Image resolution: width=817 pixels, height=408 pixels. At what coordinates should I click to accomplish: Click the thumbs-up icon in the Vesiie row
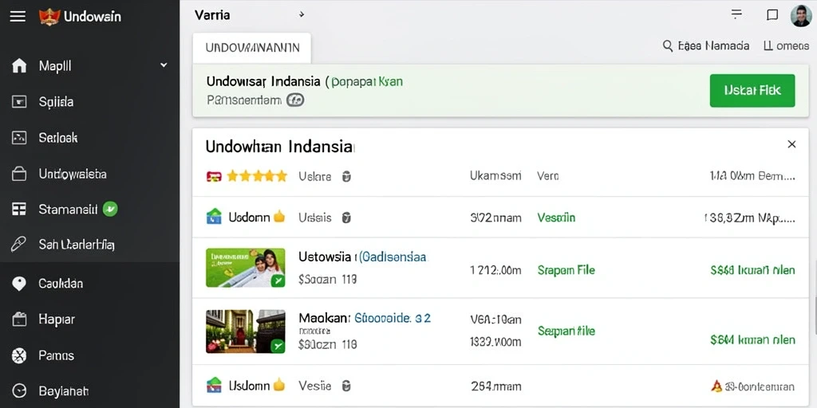[279, 385]
